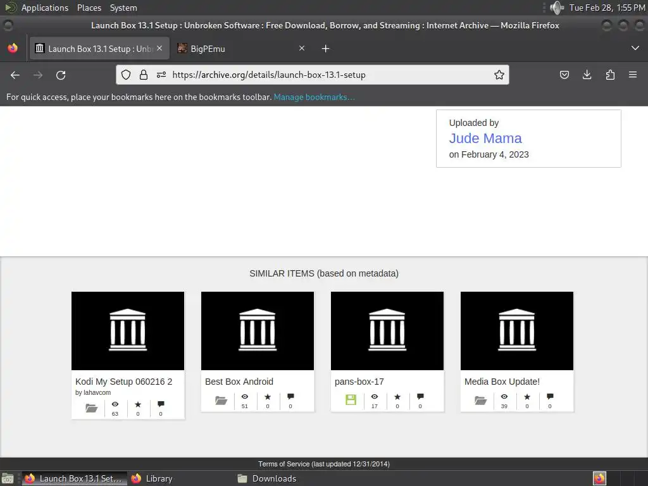Go back to the previous page

pos(15,75)
